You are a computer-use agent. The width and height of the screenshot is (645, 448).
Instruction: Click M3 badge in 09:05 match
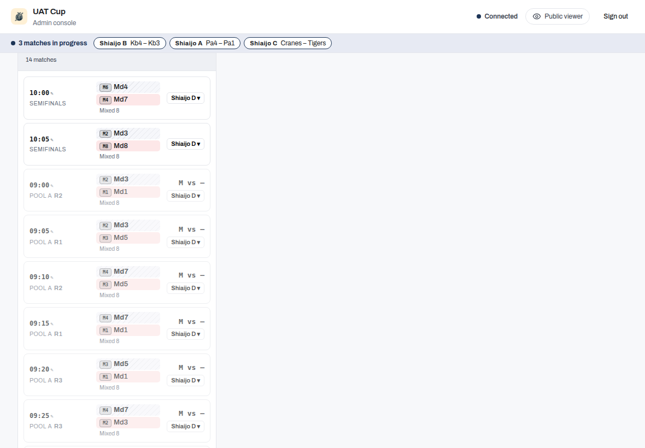pos(105,238)
